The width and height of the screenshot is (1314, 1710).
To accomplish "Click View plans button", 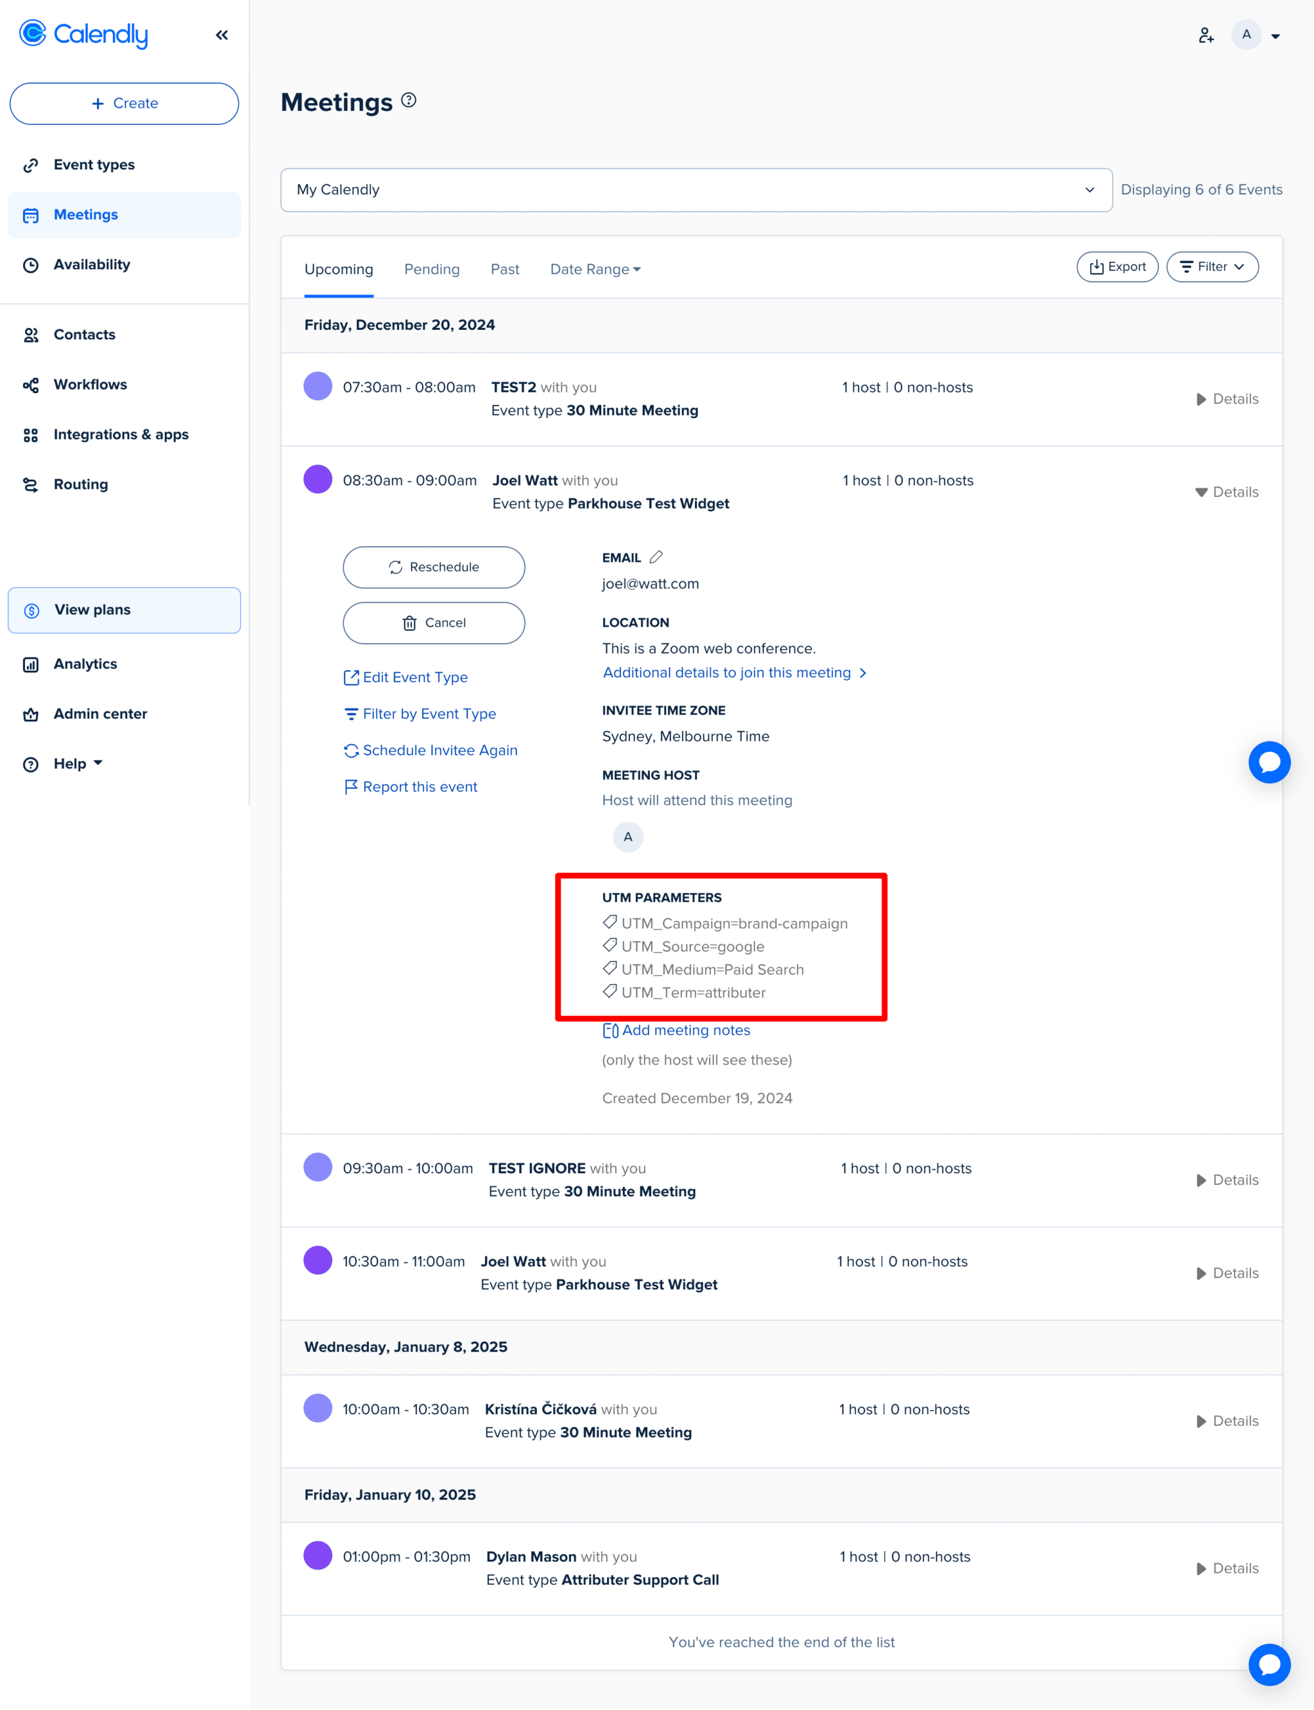I will click(124, 610).
